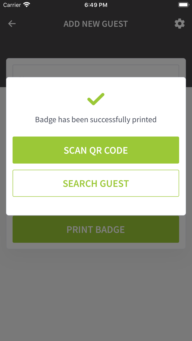192x341 pixels.
Task: Tap the back arrow to return
Action: tap(12, 24)
